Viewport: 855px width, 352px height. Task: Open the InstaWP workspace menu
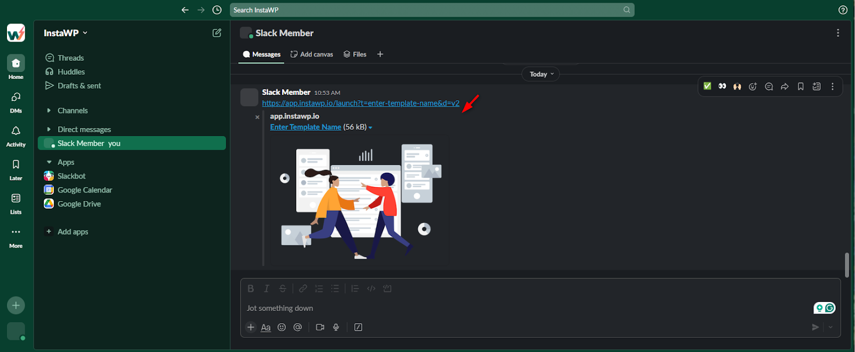coord(65,33)
